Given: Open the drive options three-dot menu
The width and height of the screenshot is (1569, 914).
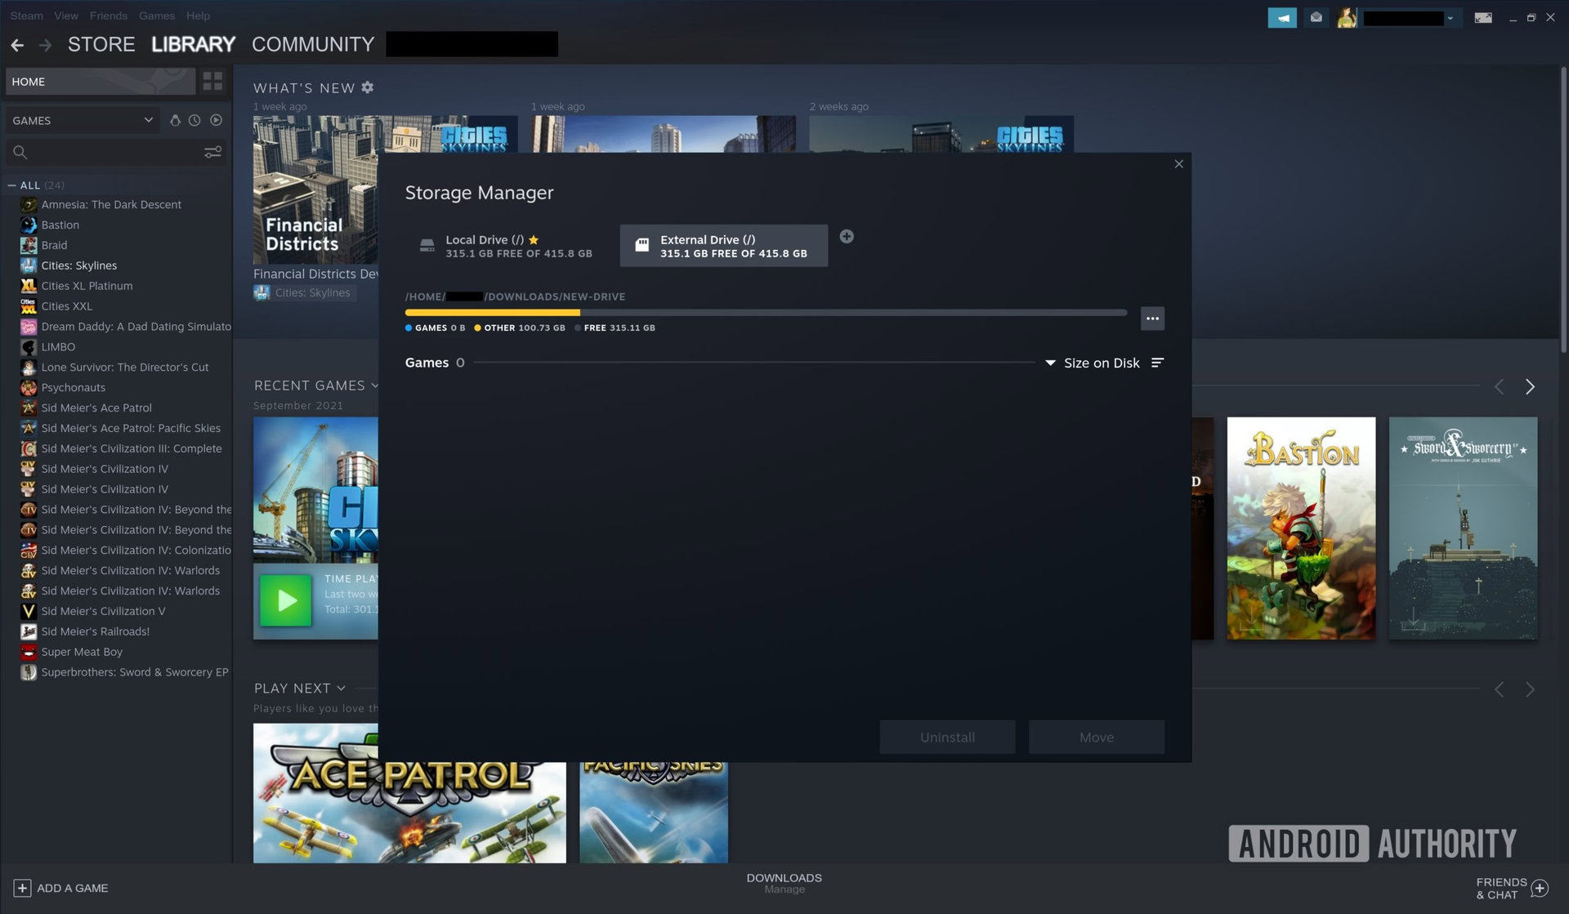Looking at the screenshot, I should click(1152, 319).
